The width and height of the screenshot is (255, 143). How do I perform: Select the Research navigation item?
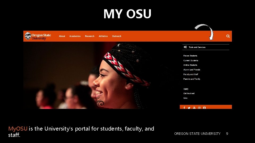pyautogui.click(x=90, y=36)
